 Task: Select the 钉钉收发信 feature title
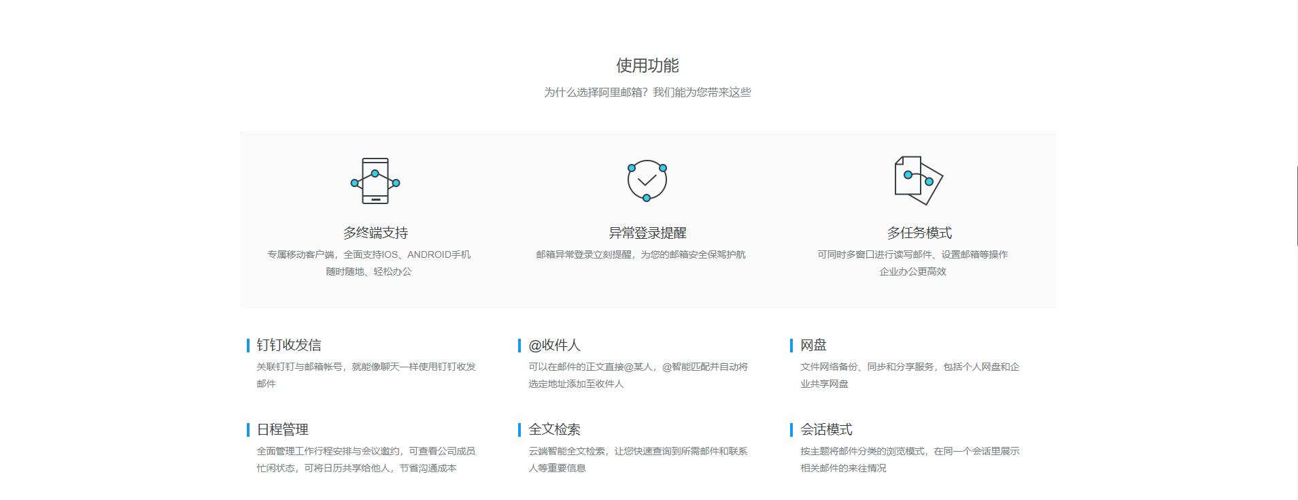click(289, 346)
